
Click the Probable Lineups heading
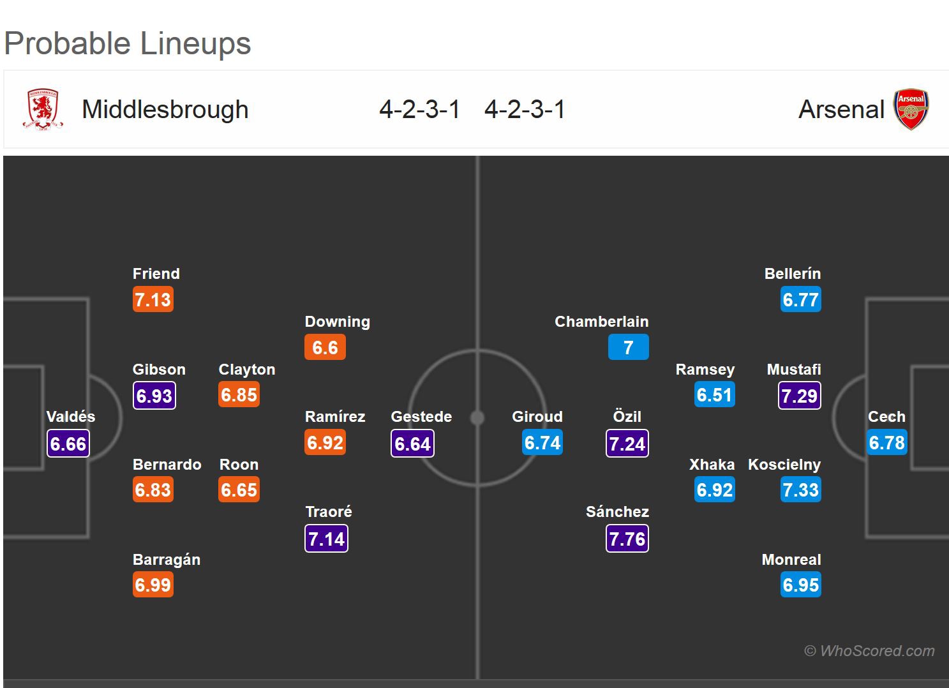pyautogui.click(x=128, y=43)
